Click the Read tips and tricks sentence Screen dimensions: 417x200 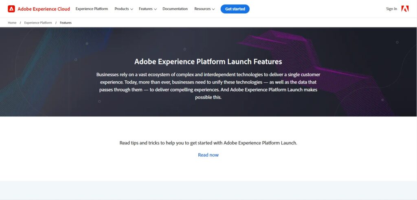point(208,143)
